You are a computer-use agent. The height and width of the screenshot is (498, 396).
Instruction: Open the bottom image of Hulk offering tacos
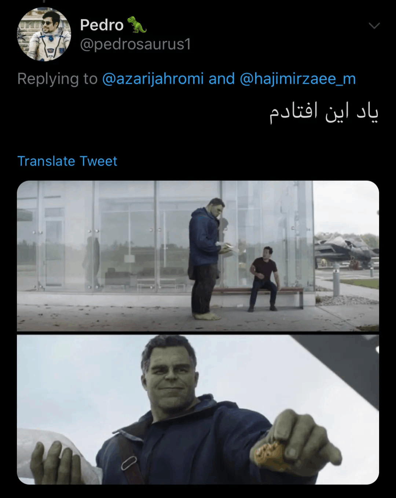(x=198, y=409)
